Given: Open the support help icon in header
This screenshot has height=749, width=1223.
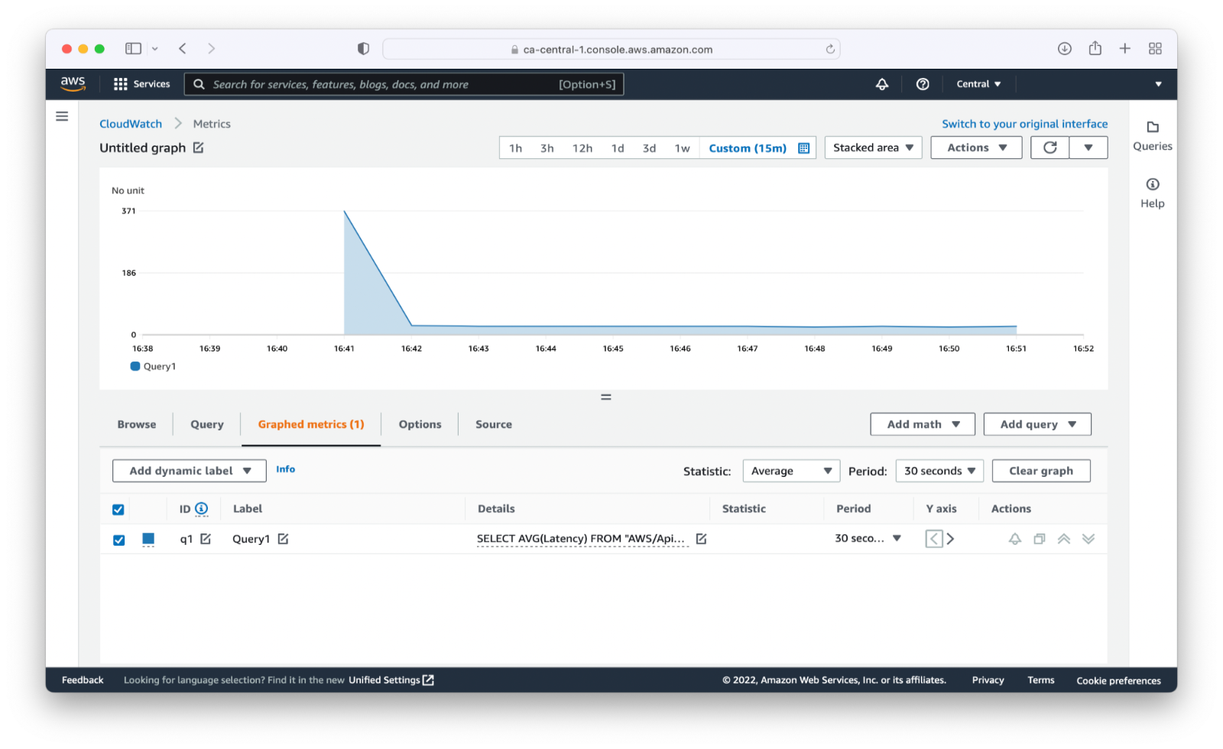Looking at the screenshot, I should [923, 84].
